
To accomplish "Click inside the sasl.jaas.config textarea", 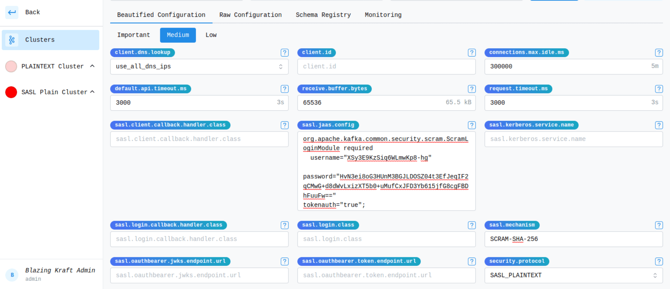I will point(387,171).
